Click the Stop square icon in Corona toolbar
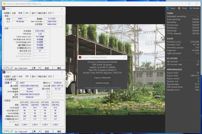Viewport: 202px width, 134px height. point(179,8)
